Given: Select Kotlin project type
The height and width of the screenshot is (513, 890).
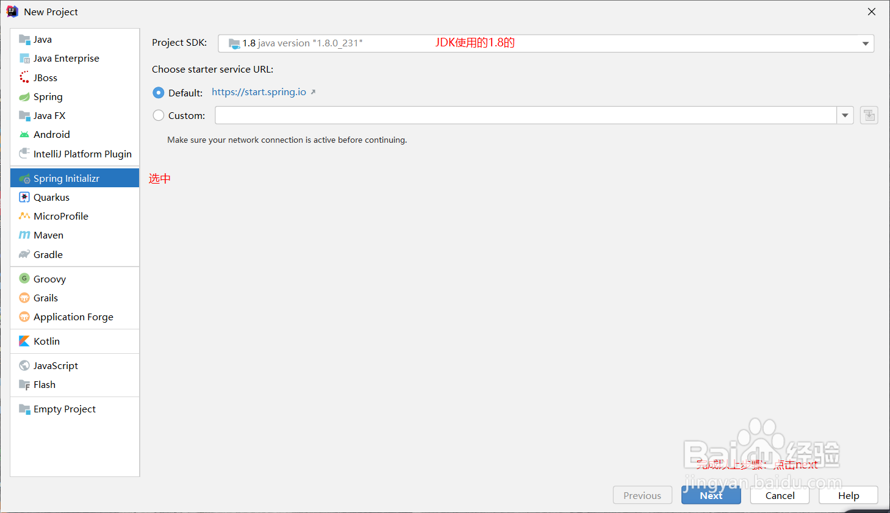Looking at the screenshot, I should (x=75, y=341).
